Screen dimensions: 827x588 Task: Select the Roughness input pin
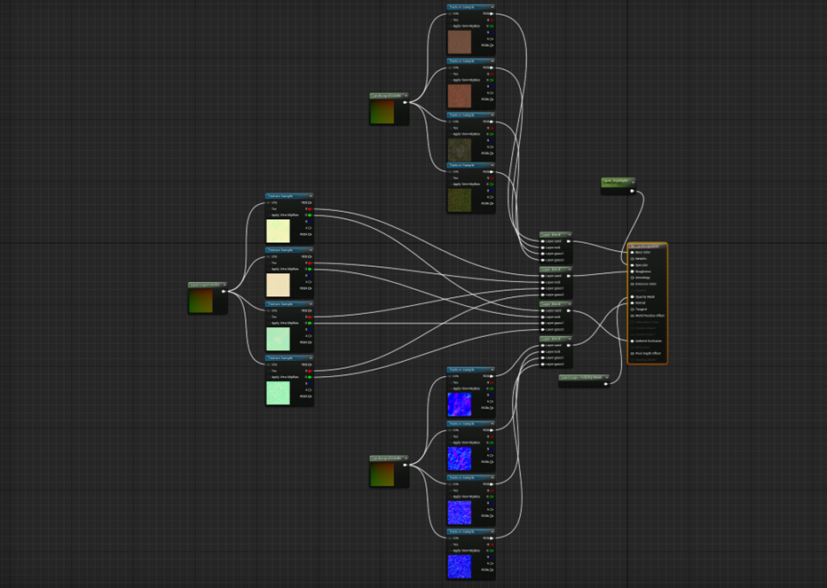pos(632,271)
